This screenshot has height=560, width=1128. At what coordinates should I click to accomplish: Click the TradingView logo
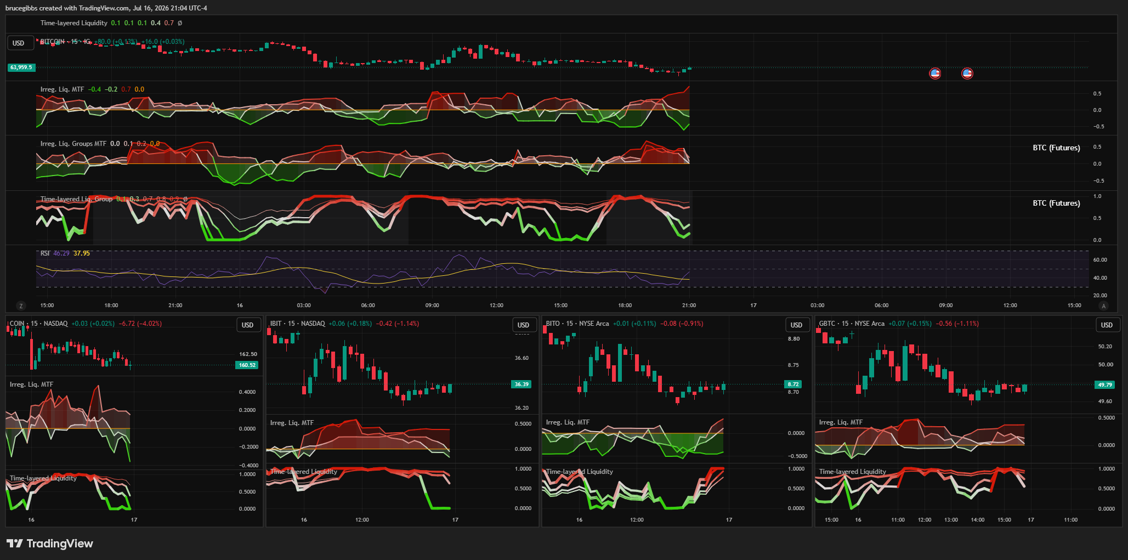coord(50,543)
